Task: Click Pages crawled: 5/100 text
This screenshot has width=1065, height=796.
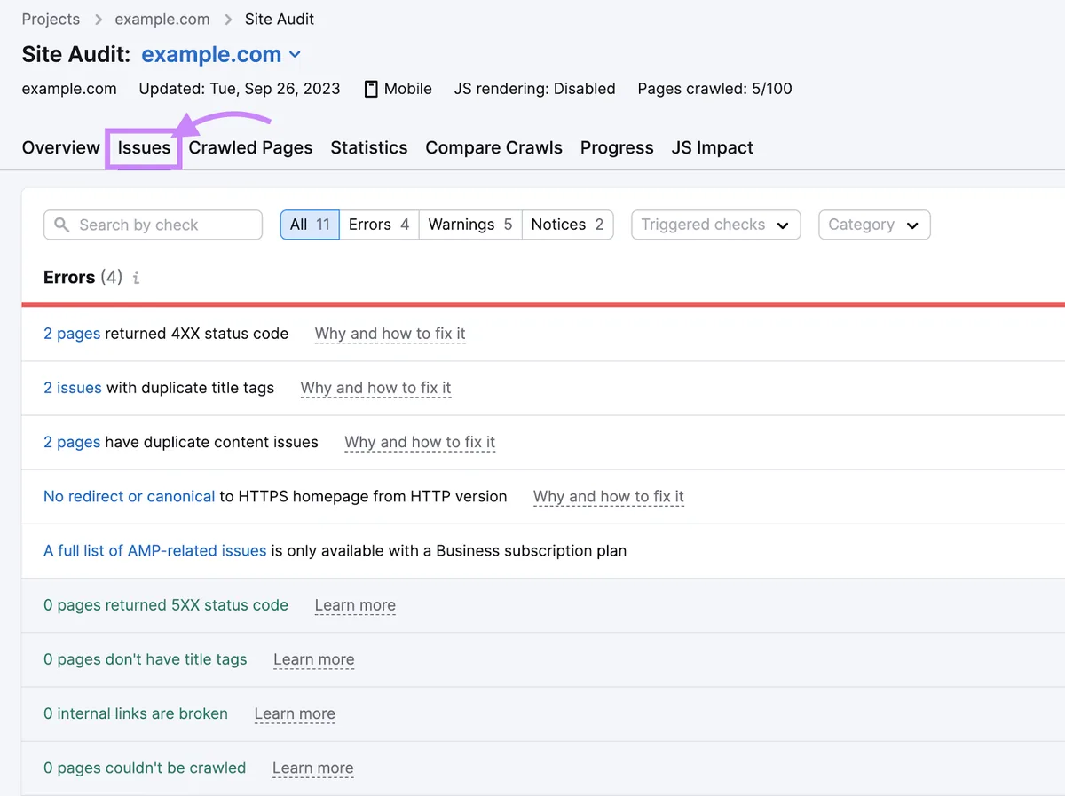Action: click(715, 89)
